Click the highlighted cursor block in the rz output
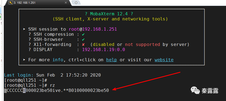226x101 pixels. coord(24,91)
